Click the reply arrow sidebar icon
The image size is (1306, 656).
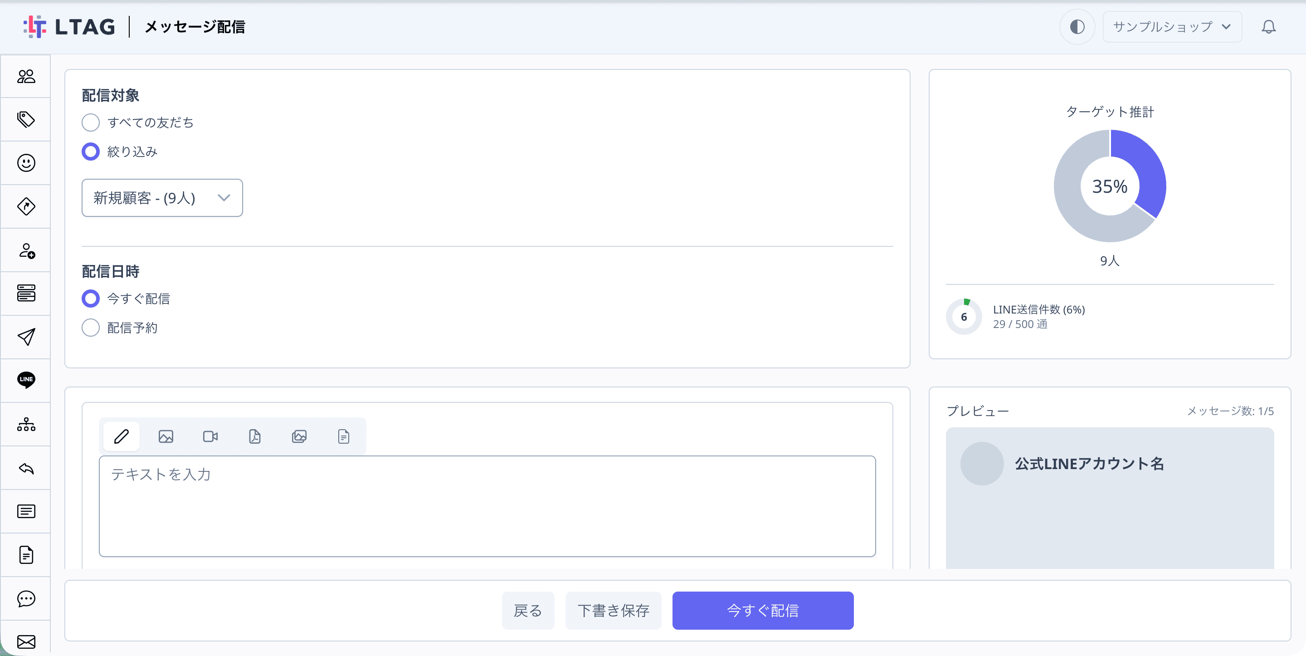tap(26, 468)
